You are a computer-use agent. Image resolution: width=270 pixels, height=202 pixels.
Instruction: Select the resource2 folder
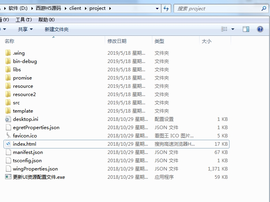(x=24, y=94)
